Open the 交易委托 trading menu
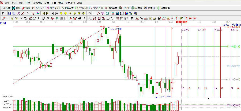 [x=71, y=3]
